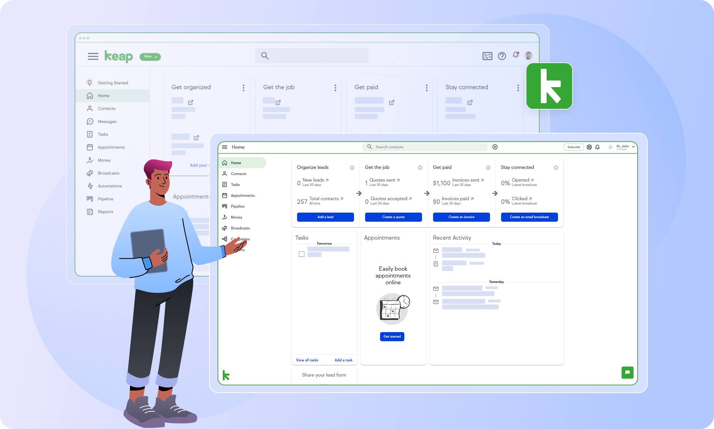Open Broadcasts in the back window sidebar

(x=103, y=173)
